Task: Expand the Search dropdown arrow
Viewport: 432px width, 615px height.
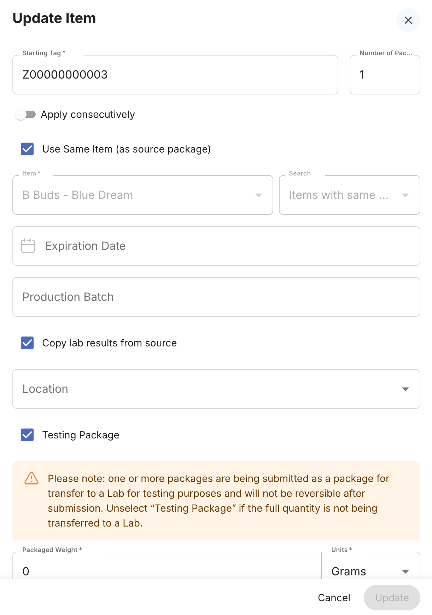Action: coord(405,195)
